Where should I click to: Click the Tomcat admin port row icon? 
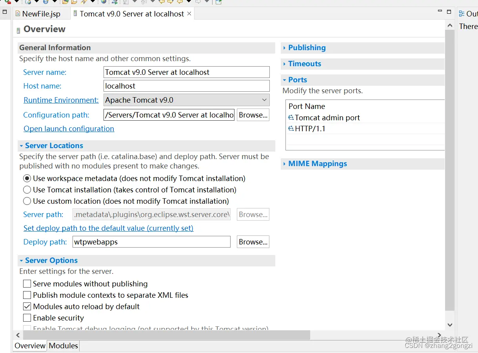(291, 118)
